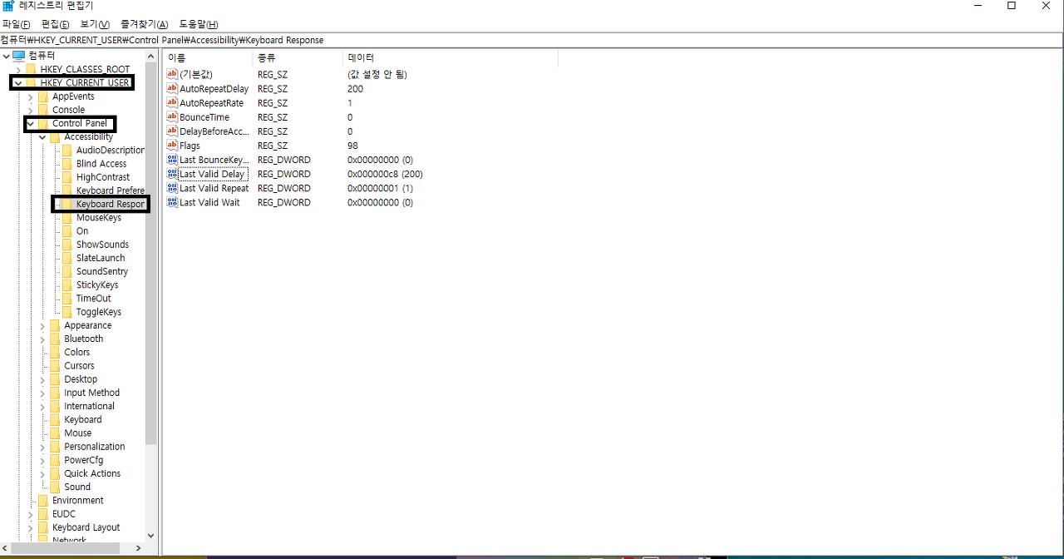Viewport: 1064px width, 559px height.
Task: Expand the Quick Actions key
Action: [43, 473]
